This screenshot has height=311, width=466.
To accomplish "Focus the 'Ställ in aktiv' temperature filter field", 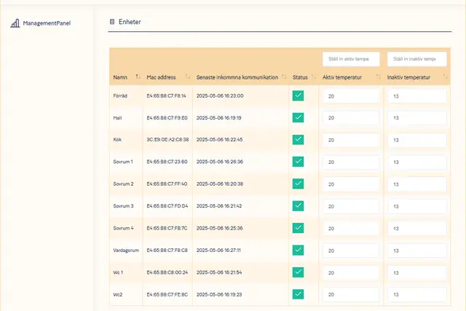I will (350, 59).
